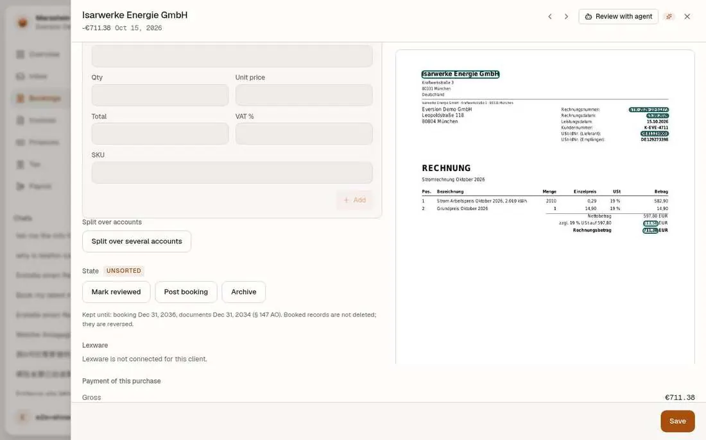Viewport: 706px width, 440px height.
Task: Click the Bookings sidebar icon
Action: coord(21,98)
